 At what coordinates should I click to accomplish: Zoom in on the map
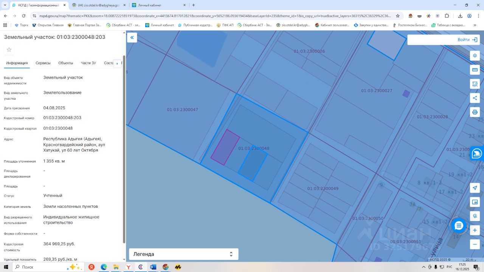coord(475,230)
